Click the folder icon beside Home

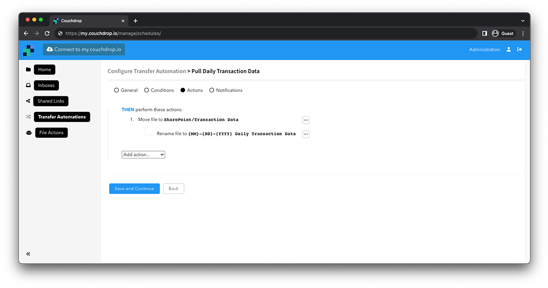point(28,69)
